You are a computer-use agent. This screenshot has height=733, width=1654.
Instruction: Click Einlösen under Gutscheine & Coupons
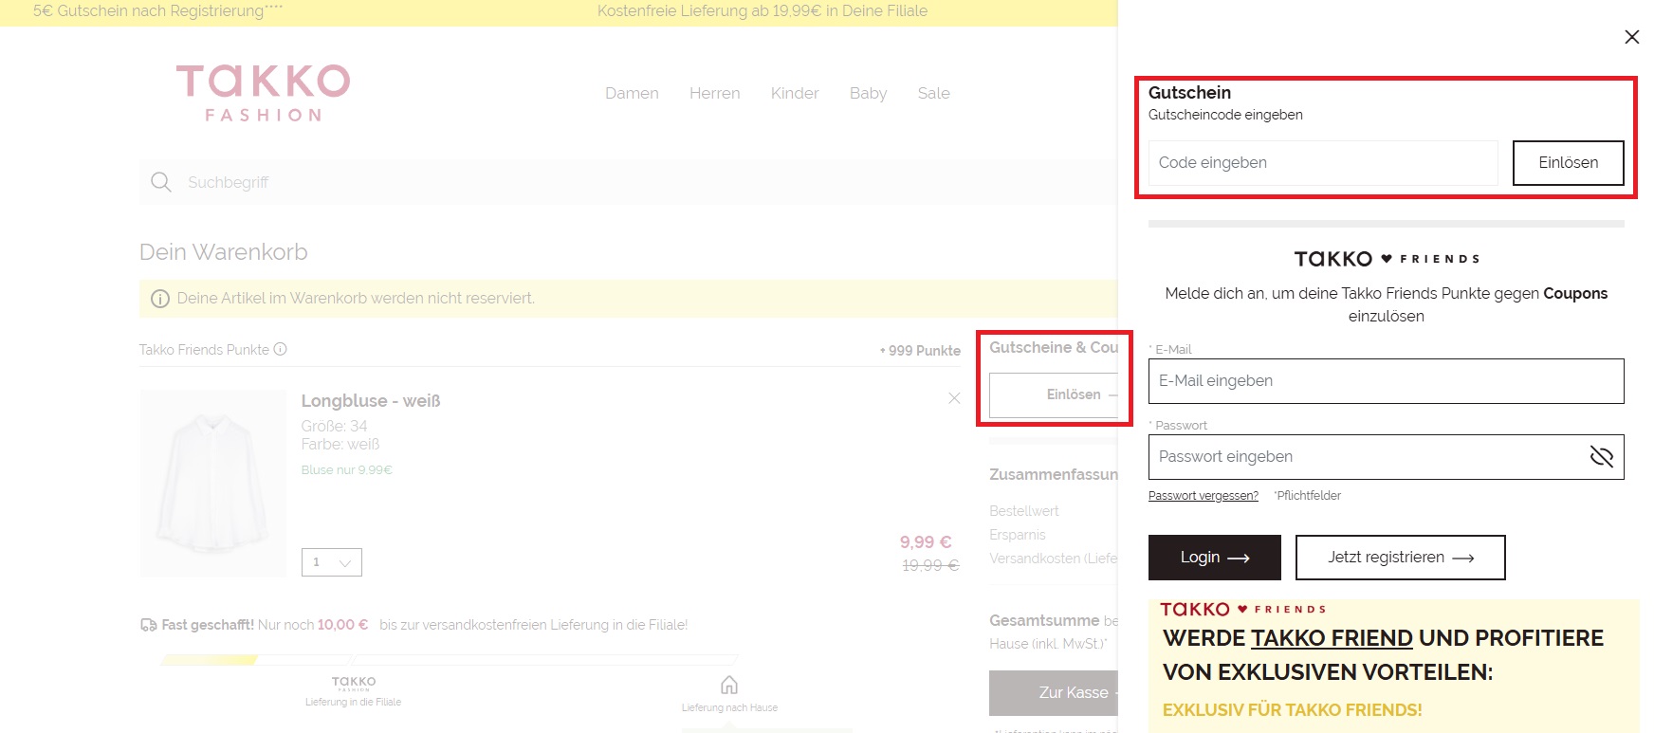(x=1054, y=394)
